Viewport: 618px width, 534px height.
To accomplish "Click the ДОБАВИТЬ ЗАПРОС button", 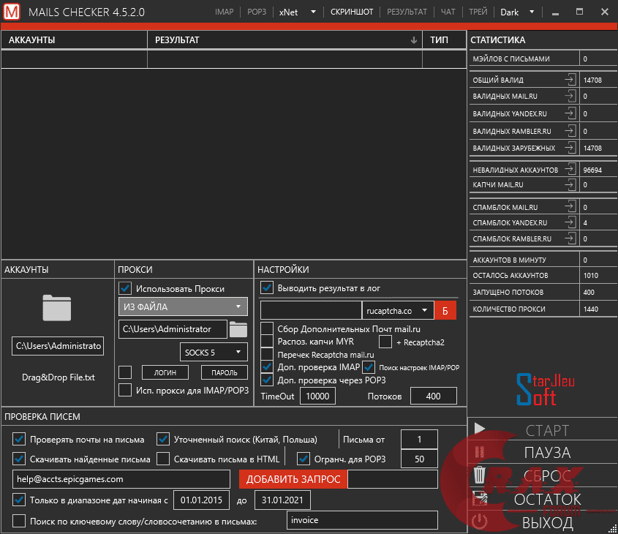I will pos(293,479).
